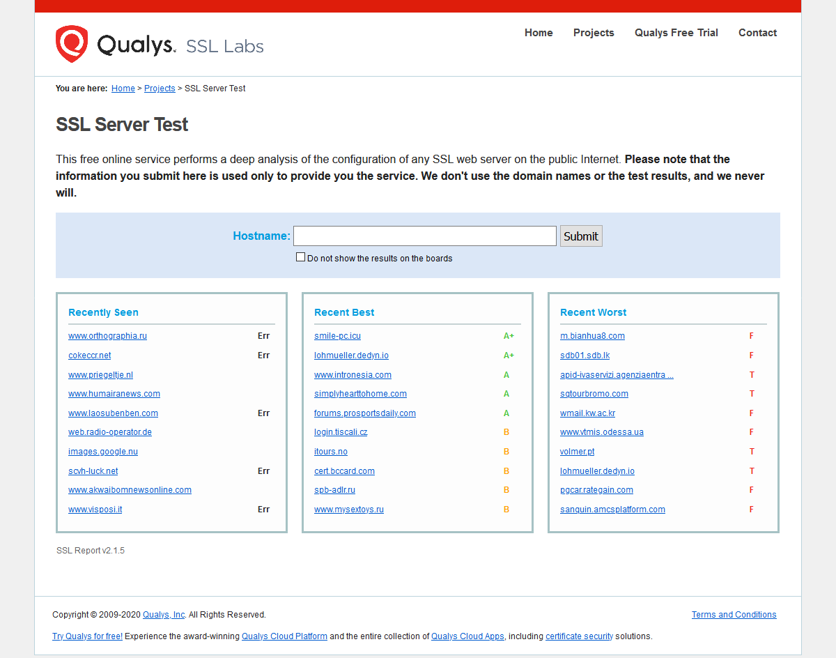
Task: Click the 'Recent Best' heading
Action: coord(344,312)
